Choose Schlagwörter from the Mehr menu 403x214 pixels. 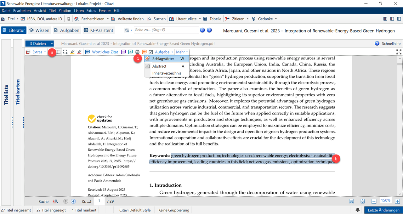163,59
